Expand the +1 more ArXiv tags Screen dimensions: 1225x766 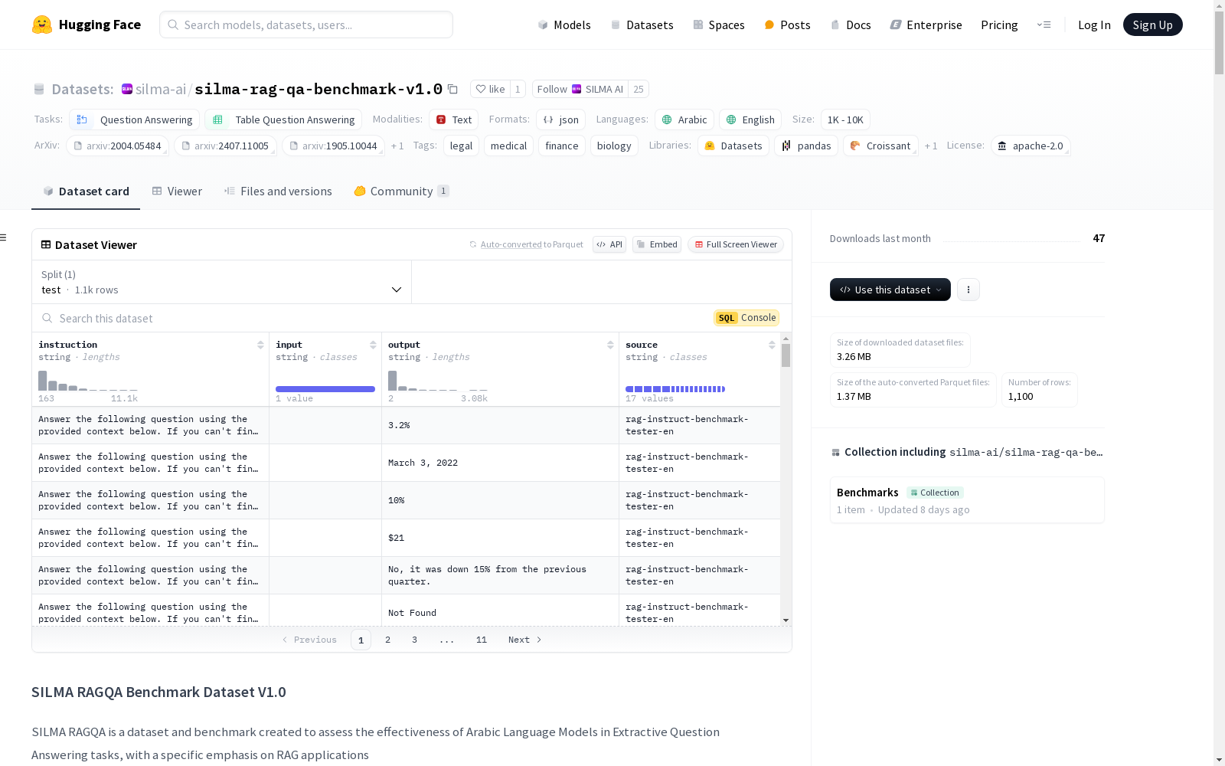point(397,146)
